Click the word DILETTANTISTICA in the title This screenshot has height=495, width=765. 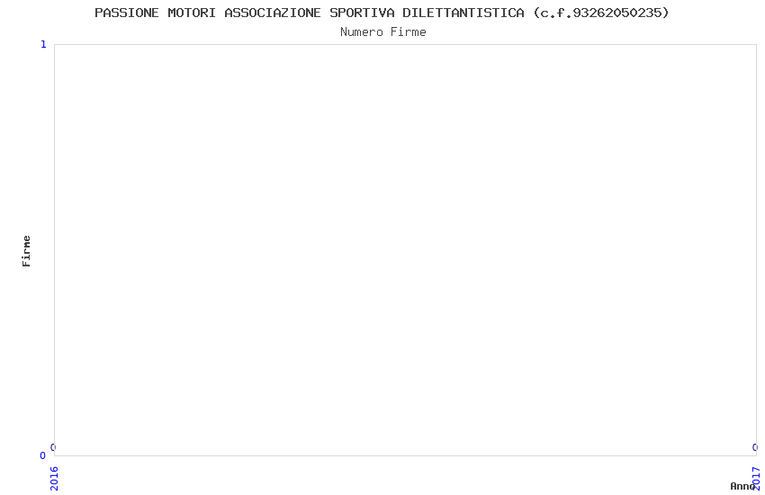(x=463, y=13)
